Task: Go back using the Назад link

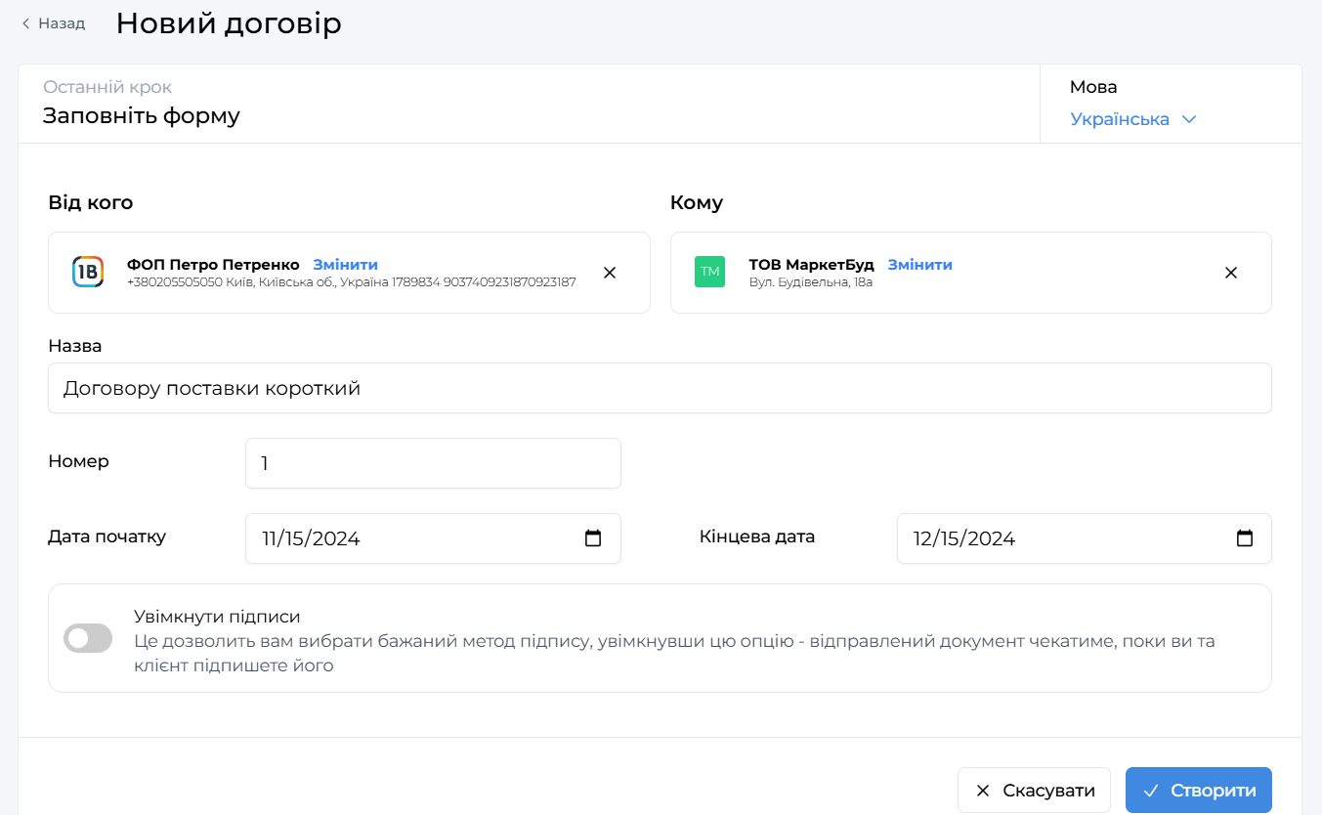Action: pos(54,23)
